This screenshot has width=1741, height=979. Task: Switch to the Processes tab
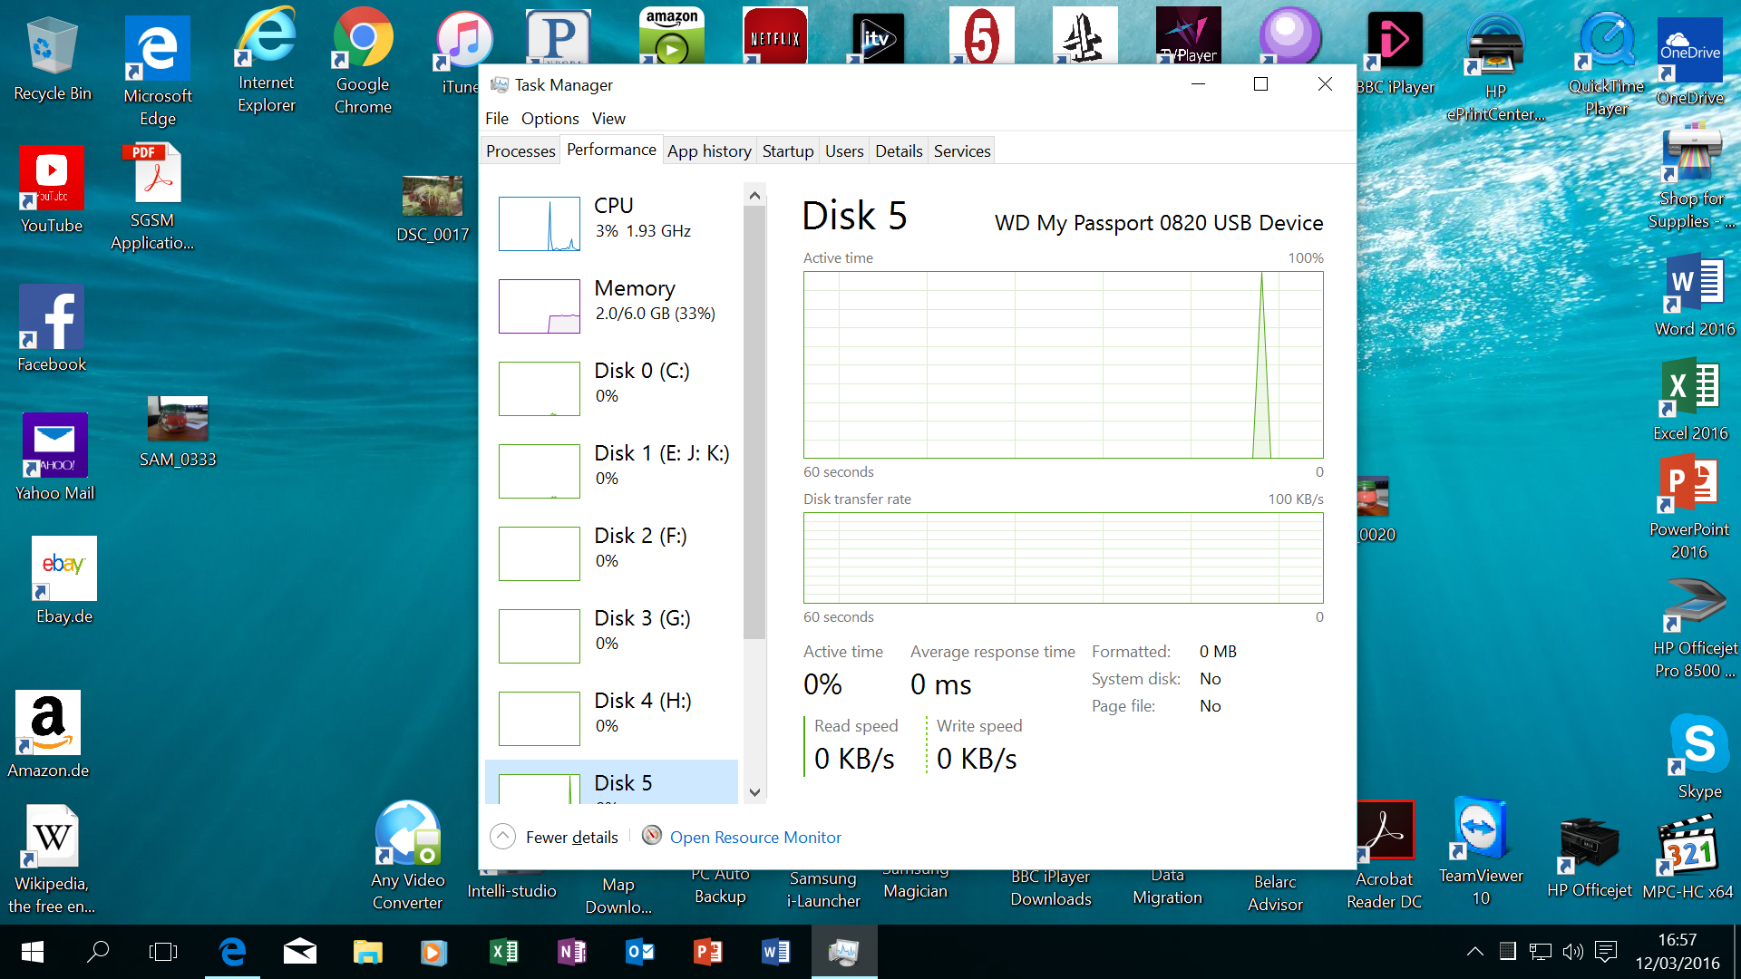coord(520,151)
